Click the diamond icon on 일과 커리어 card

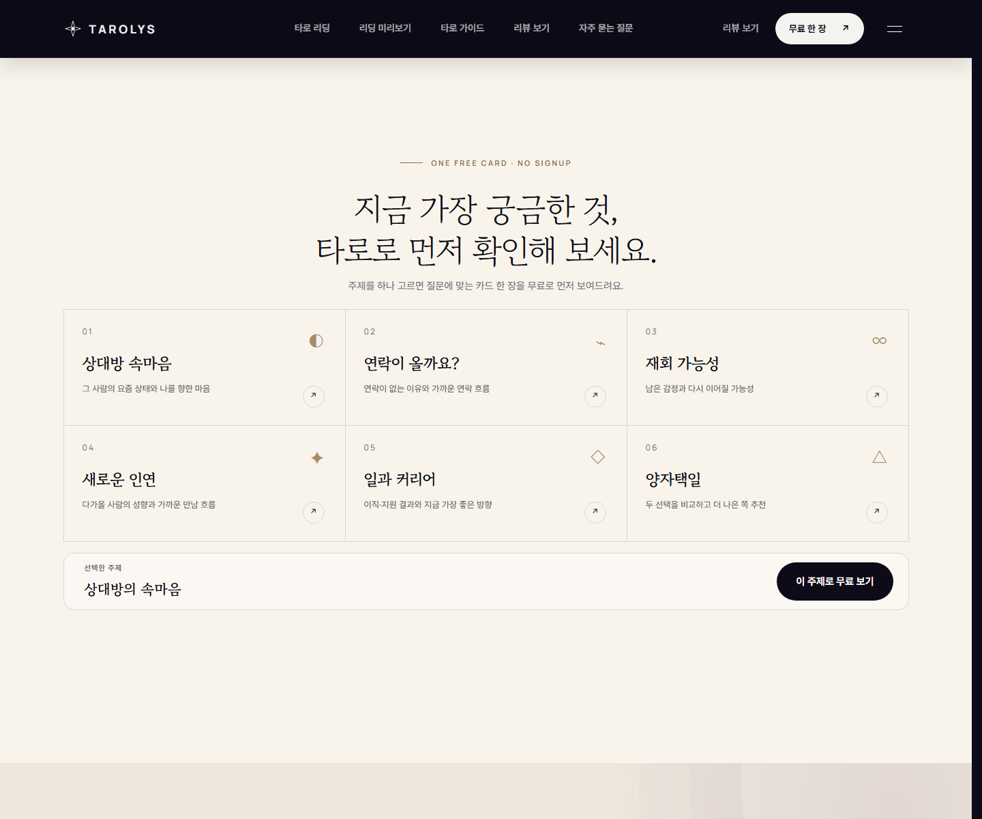(x=598, y=457)
